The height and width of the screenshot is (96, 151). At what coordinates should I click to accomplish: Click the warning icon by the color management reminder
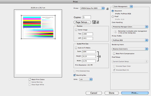[115, 32]
